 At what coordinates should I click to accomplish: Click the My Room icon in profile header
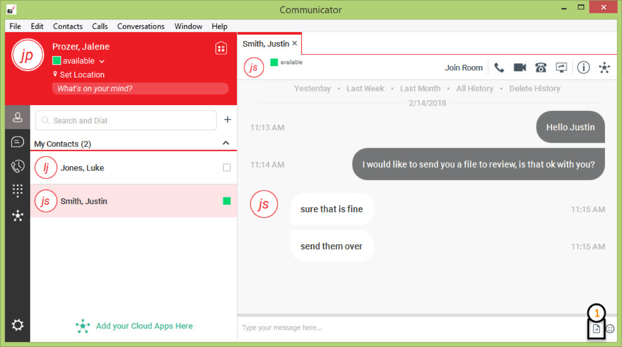[221, 48]
